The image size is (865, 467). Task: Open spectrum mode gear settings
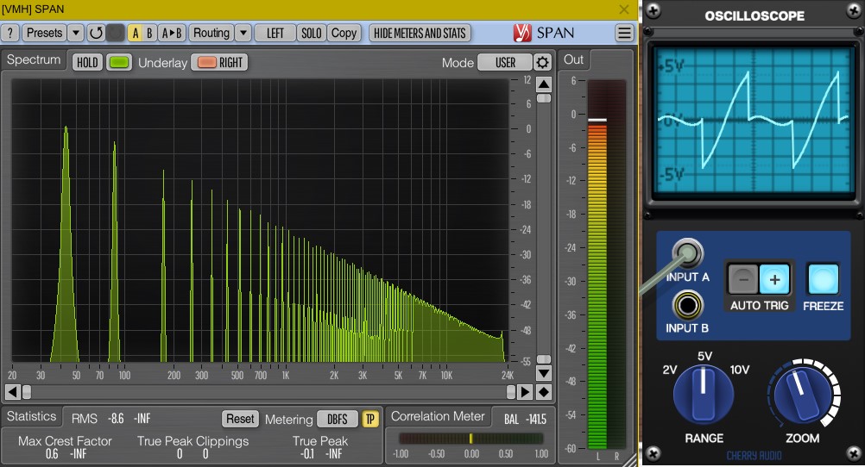(x=543, y=62)
